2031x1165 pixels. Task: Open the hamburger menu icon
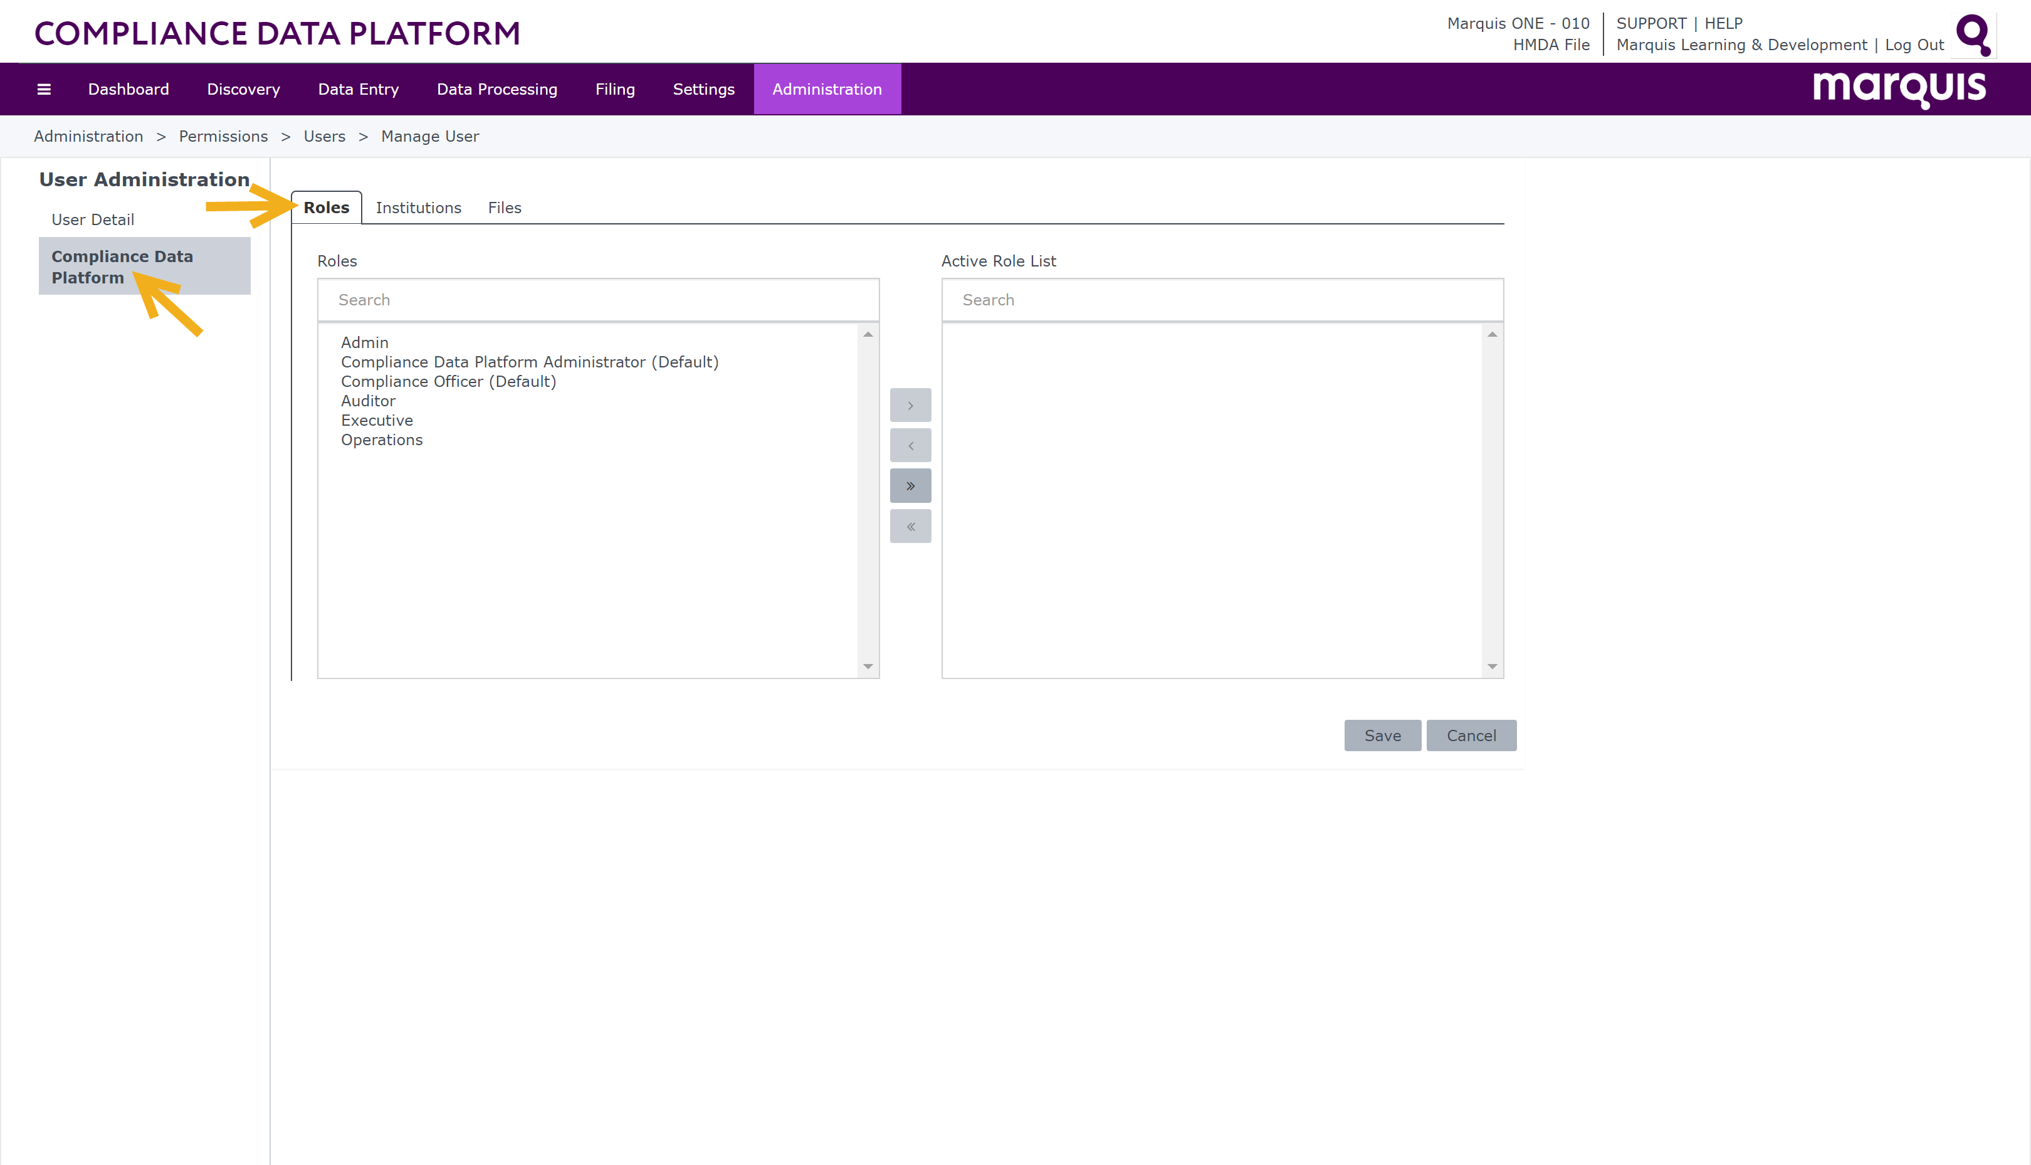coord(44,90)
